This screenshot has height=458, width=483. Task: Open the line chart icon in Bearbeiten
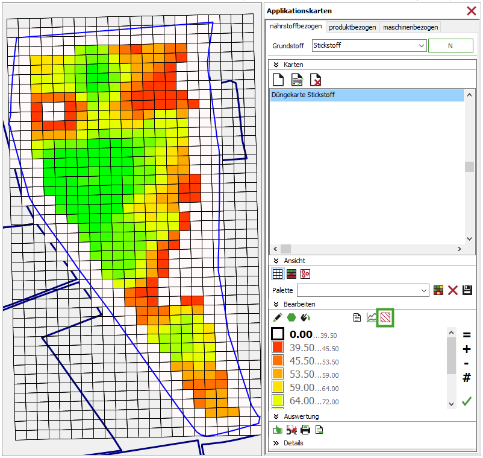coord(372,317)
